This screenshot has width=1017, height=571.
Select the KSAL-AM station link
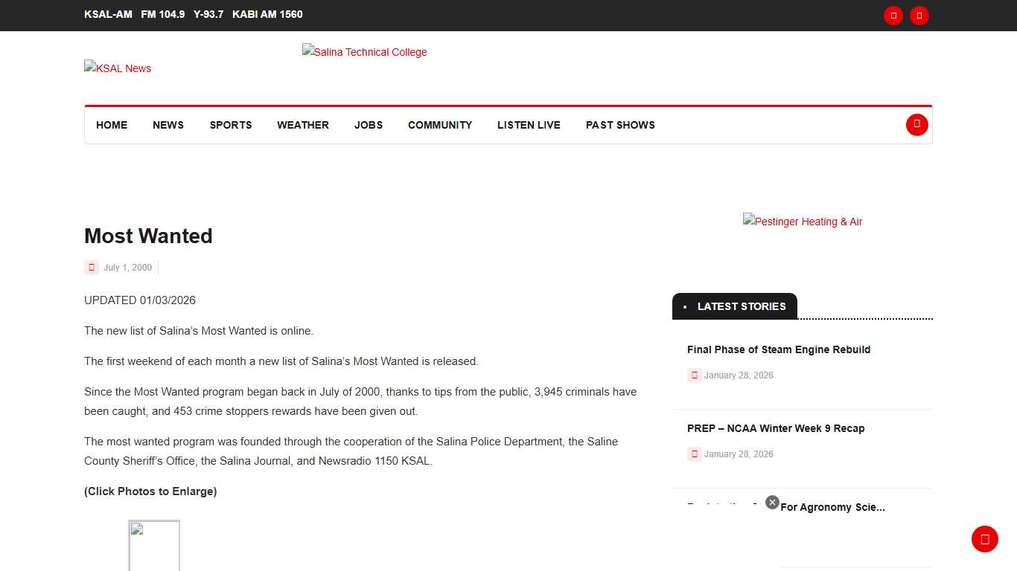[108, 14]
